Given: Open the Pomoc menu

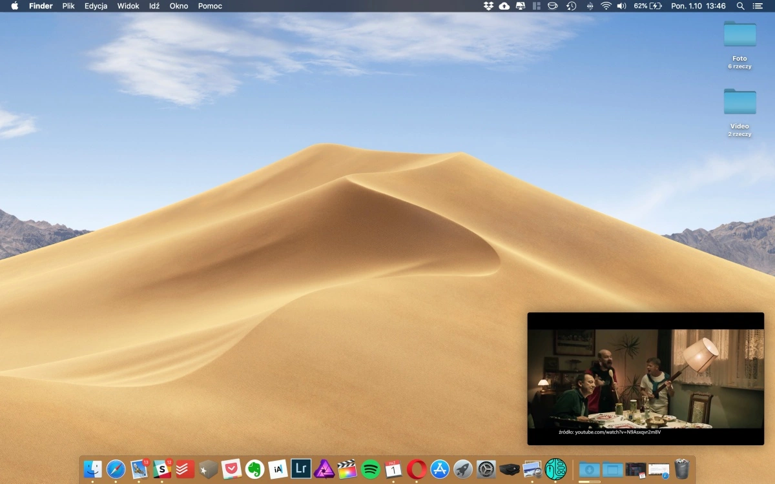Looking at the screenshot, I should click(x=210, y=6).
